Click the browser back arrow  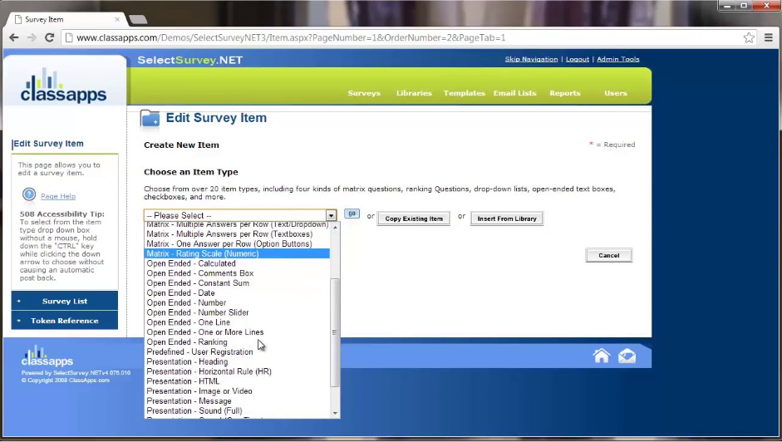pos(14,37)
